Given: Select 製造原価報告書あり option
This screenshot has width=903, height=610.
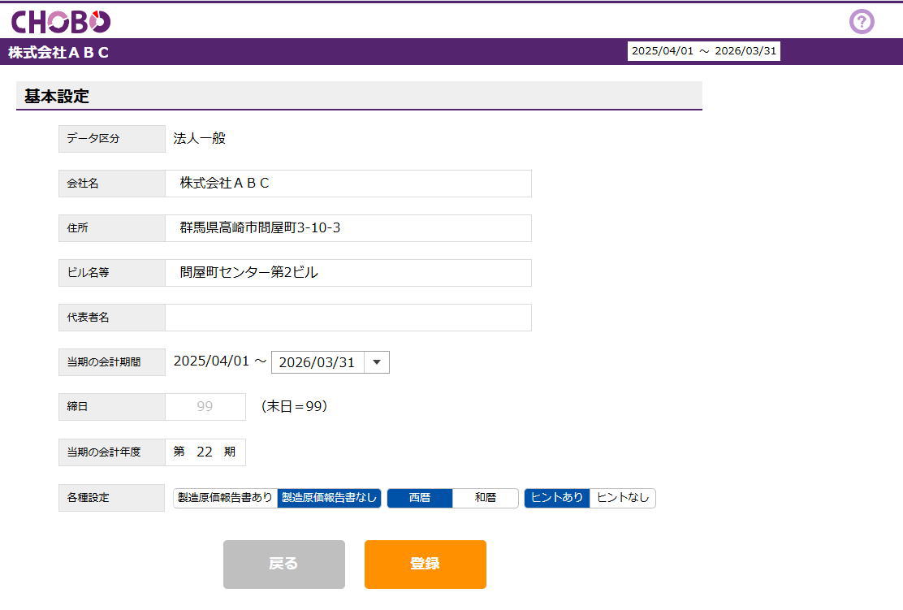Looking at the screenshot, I should pyautogui.click(x=226, y=498).
